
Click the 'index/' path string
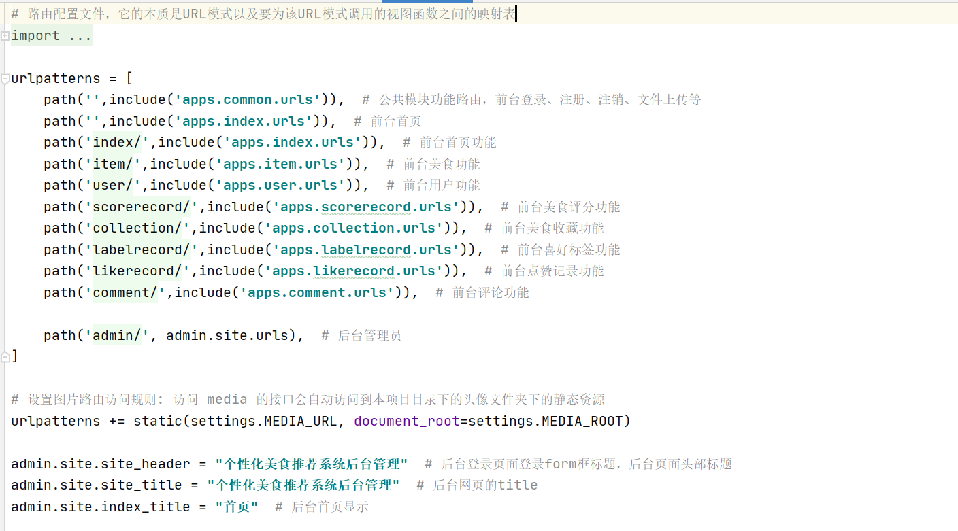117,142
